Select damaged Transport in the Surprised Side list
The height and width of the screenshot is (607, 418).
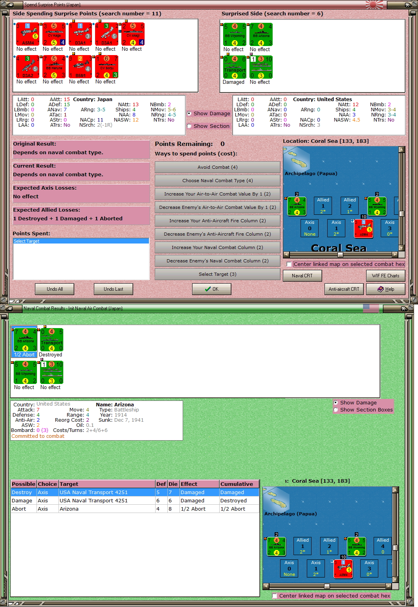point(235,67)
